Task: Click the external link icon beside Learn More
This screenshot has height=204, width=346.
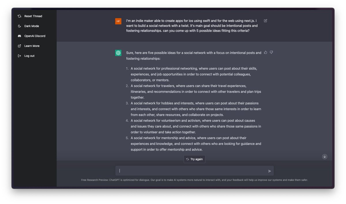Action: pos(19,46)
